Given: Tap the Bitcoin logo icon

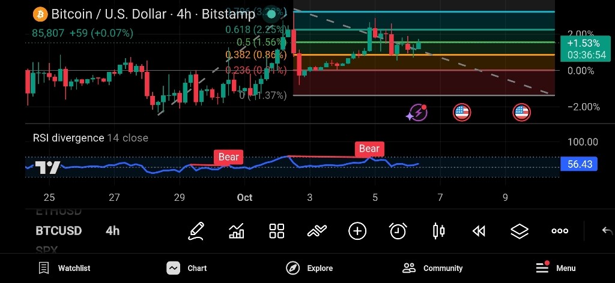Looking at the screenshot, I should [x=40, y=14].
